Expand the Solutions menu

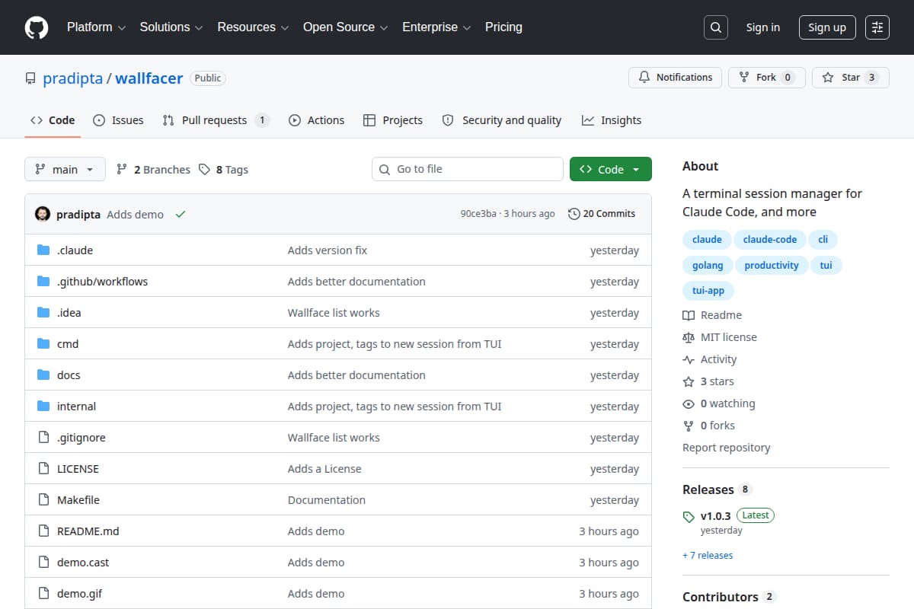pos(171,27)
